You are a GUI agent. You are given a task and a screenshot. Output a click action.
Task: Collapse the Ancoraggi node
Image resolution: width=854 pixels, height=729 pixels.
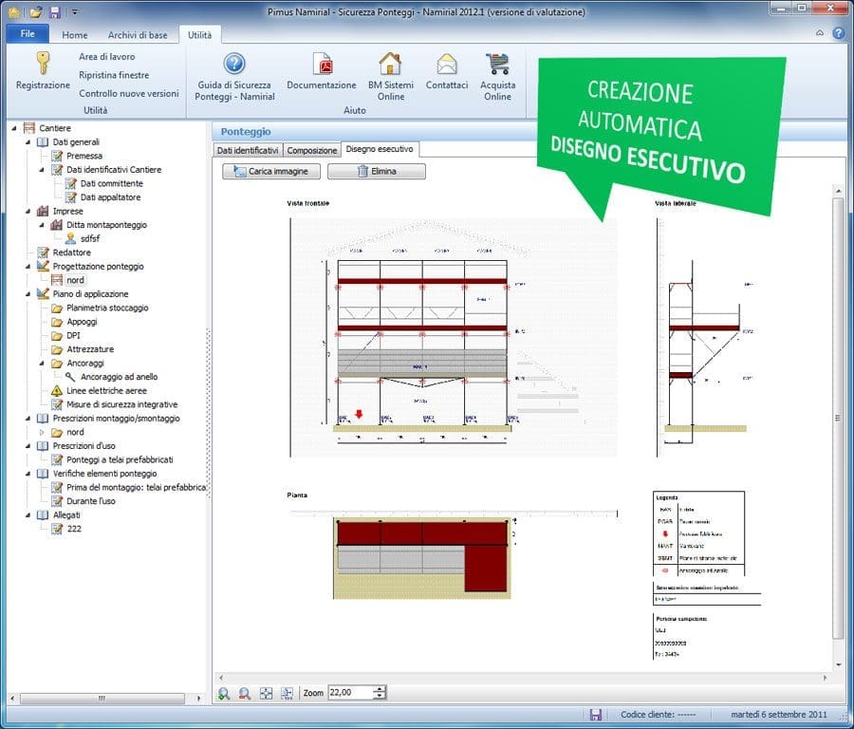tap(42, 364)
